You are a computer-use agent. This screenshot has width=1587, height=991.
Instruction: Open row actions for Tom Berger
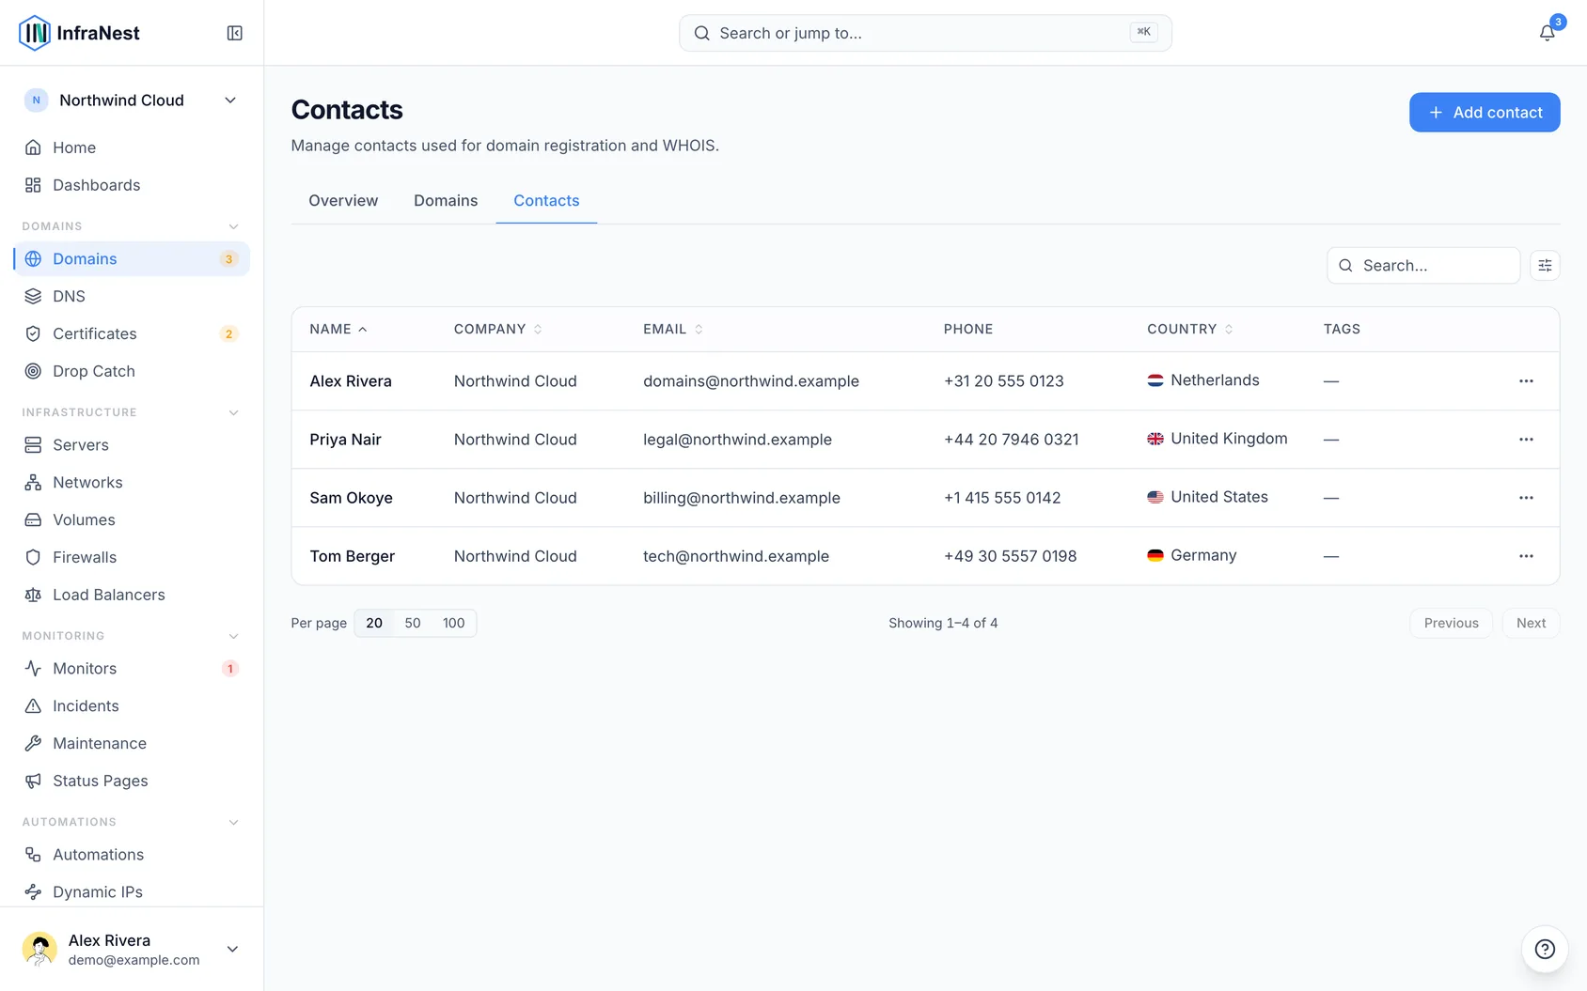point(1526,556)
